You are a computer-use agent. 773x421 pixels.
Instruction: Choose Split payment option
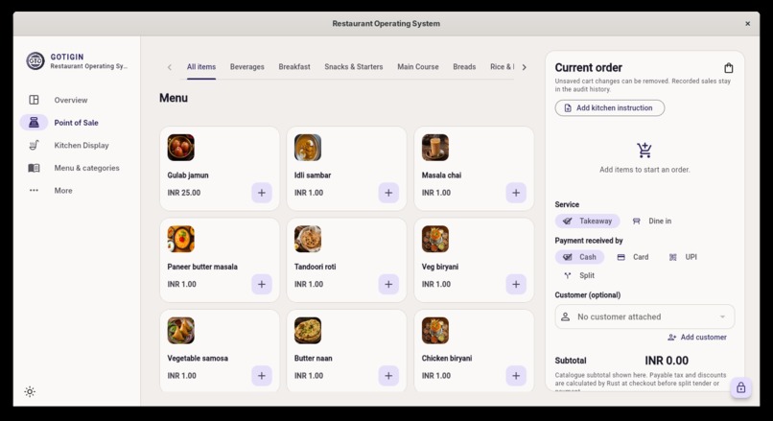[579, 275]
